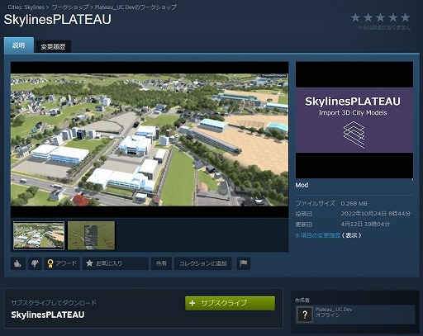Open Plateau_UC.Dev author profile name

pyautogui.click(x=334, y=310)
